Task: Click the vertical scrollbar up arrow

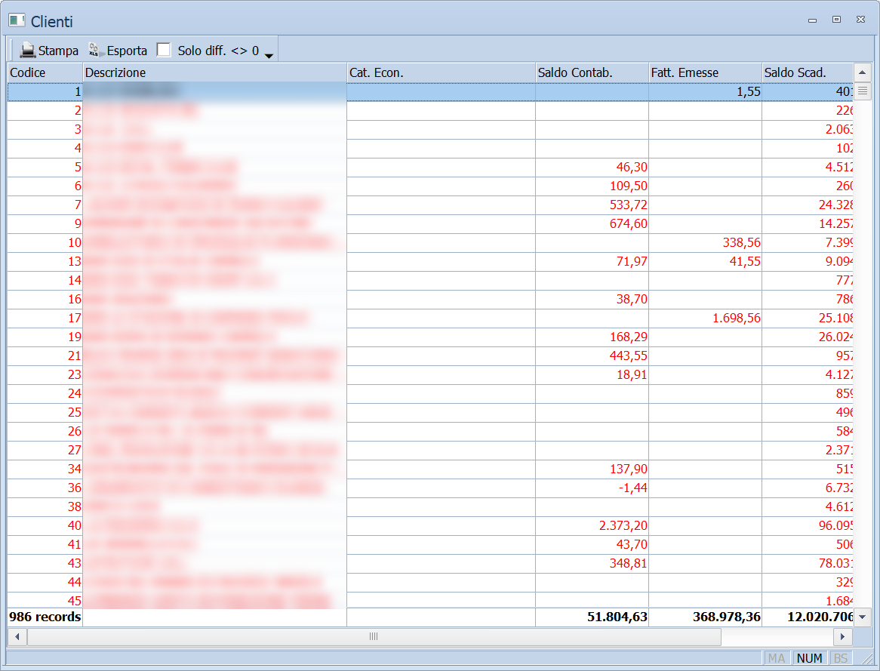Action: pyautogui.click(x=863, y=72)
